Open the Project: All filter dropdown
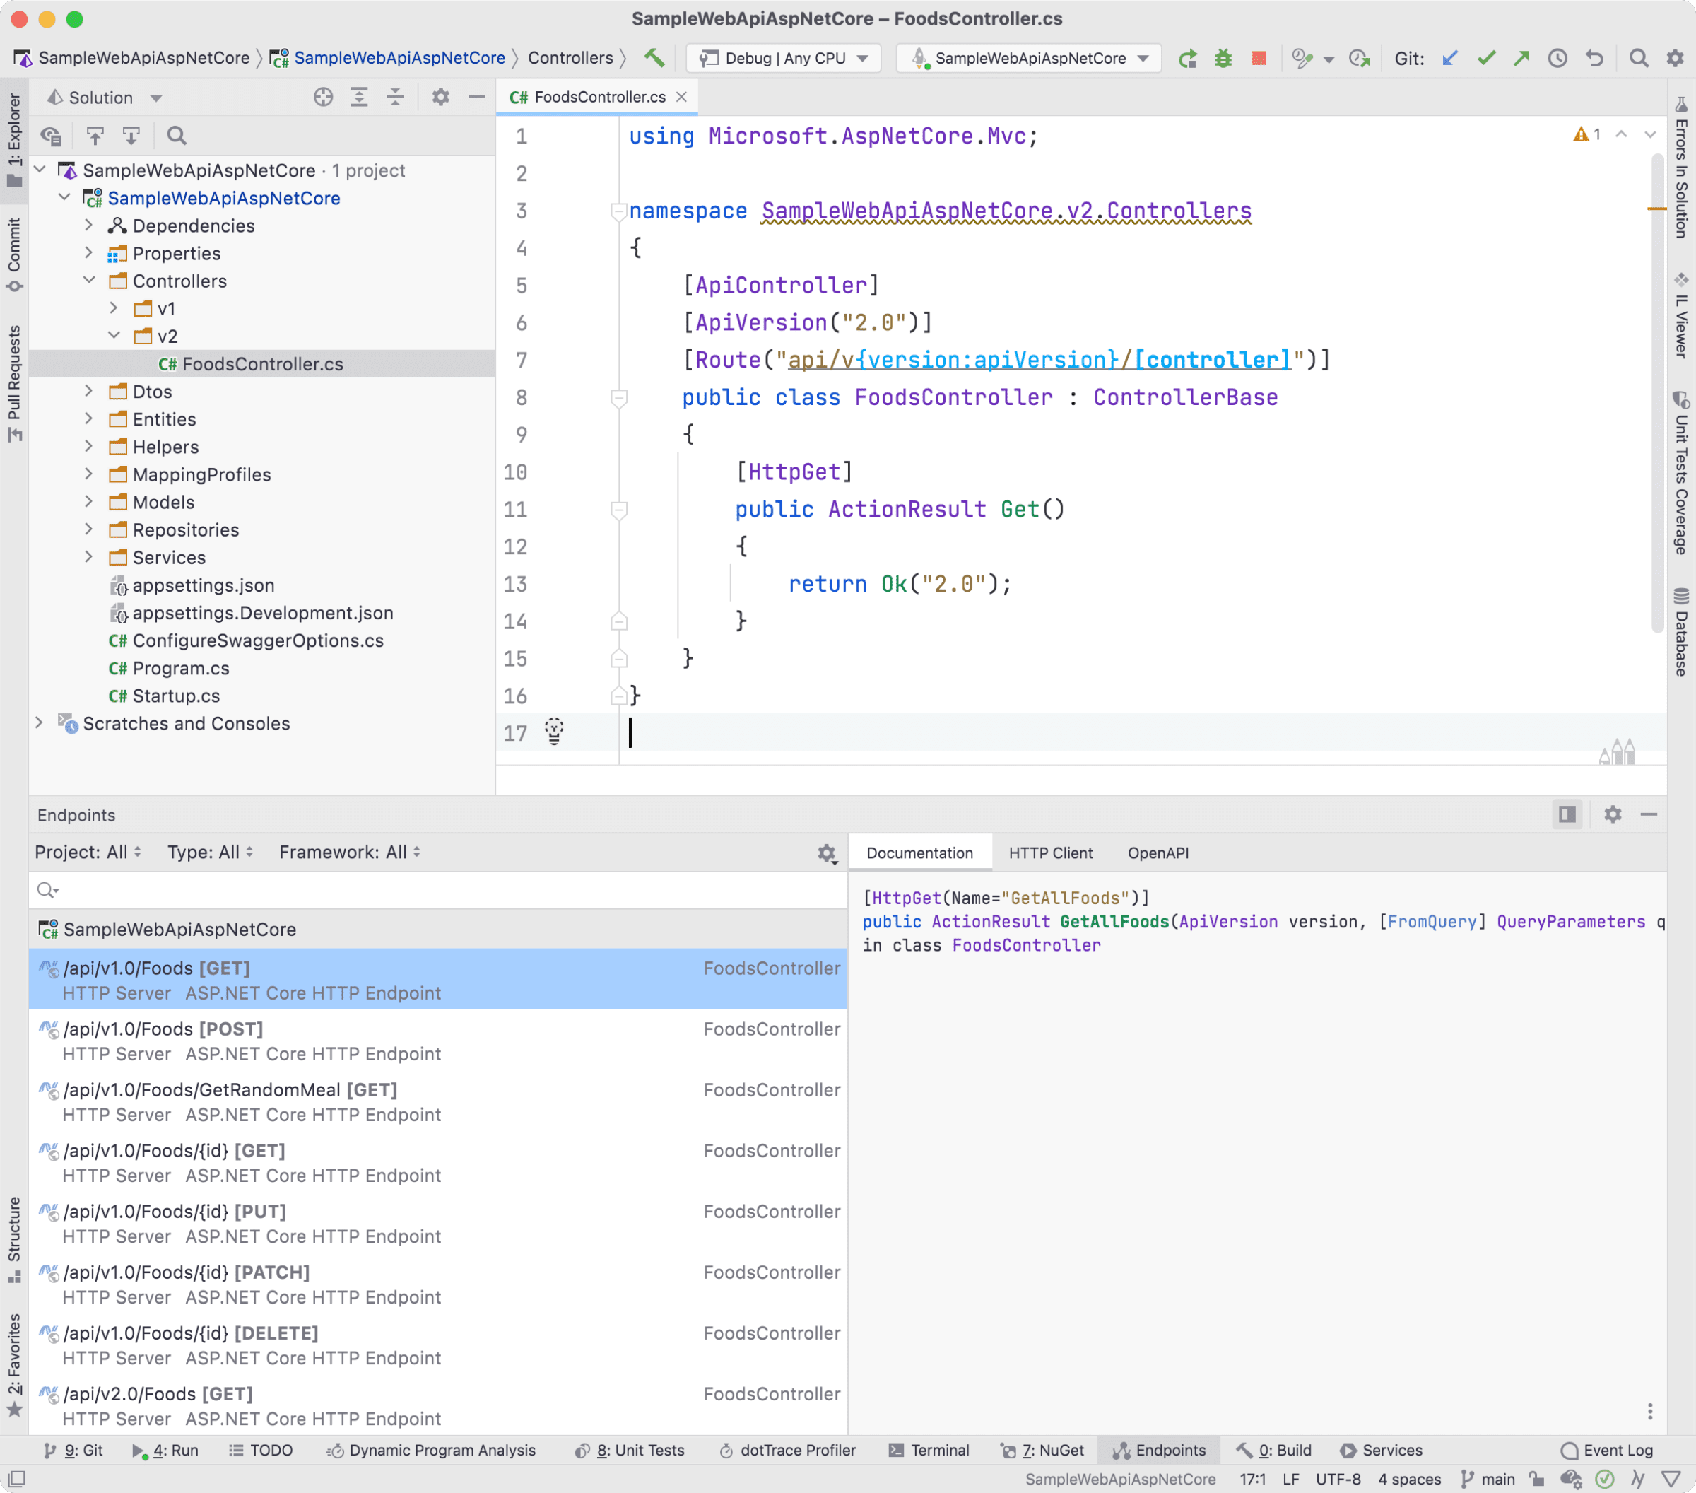The height and width of the screenshot is (1493, 1696). click(x=88, y=853)
